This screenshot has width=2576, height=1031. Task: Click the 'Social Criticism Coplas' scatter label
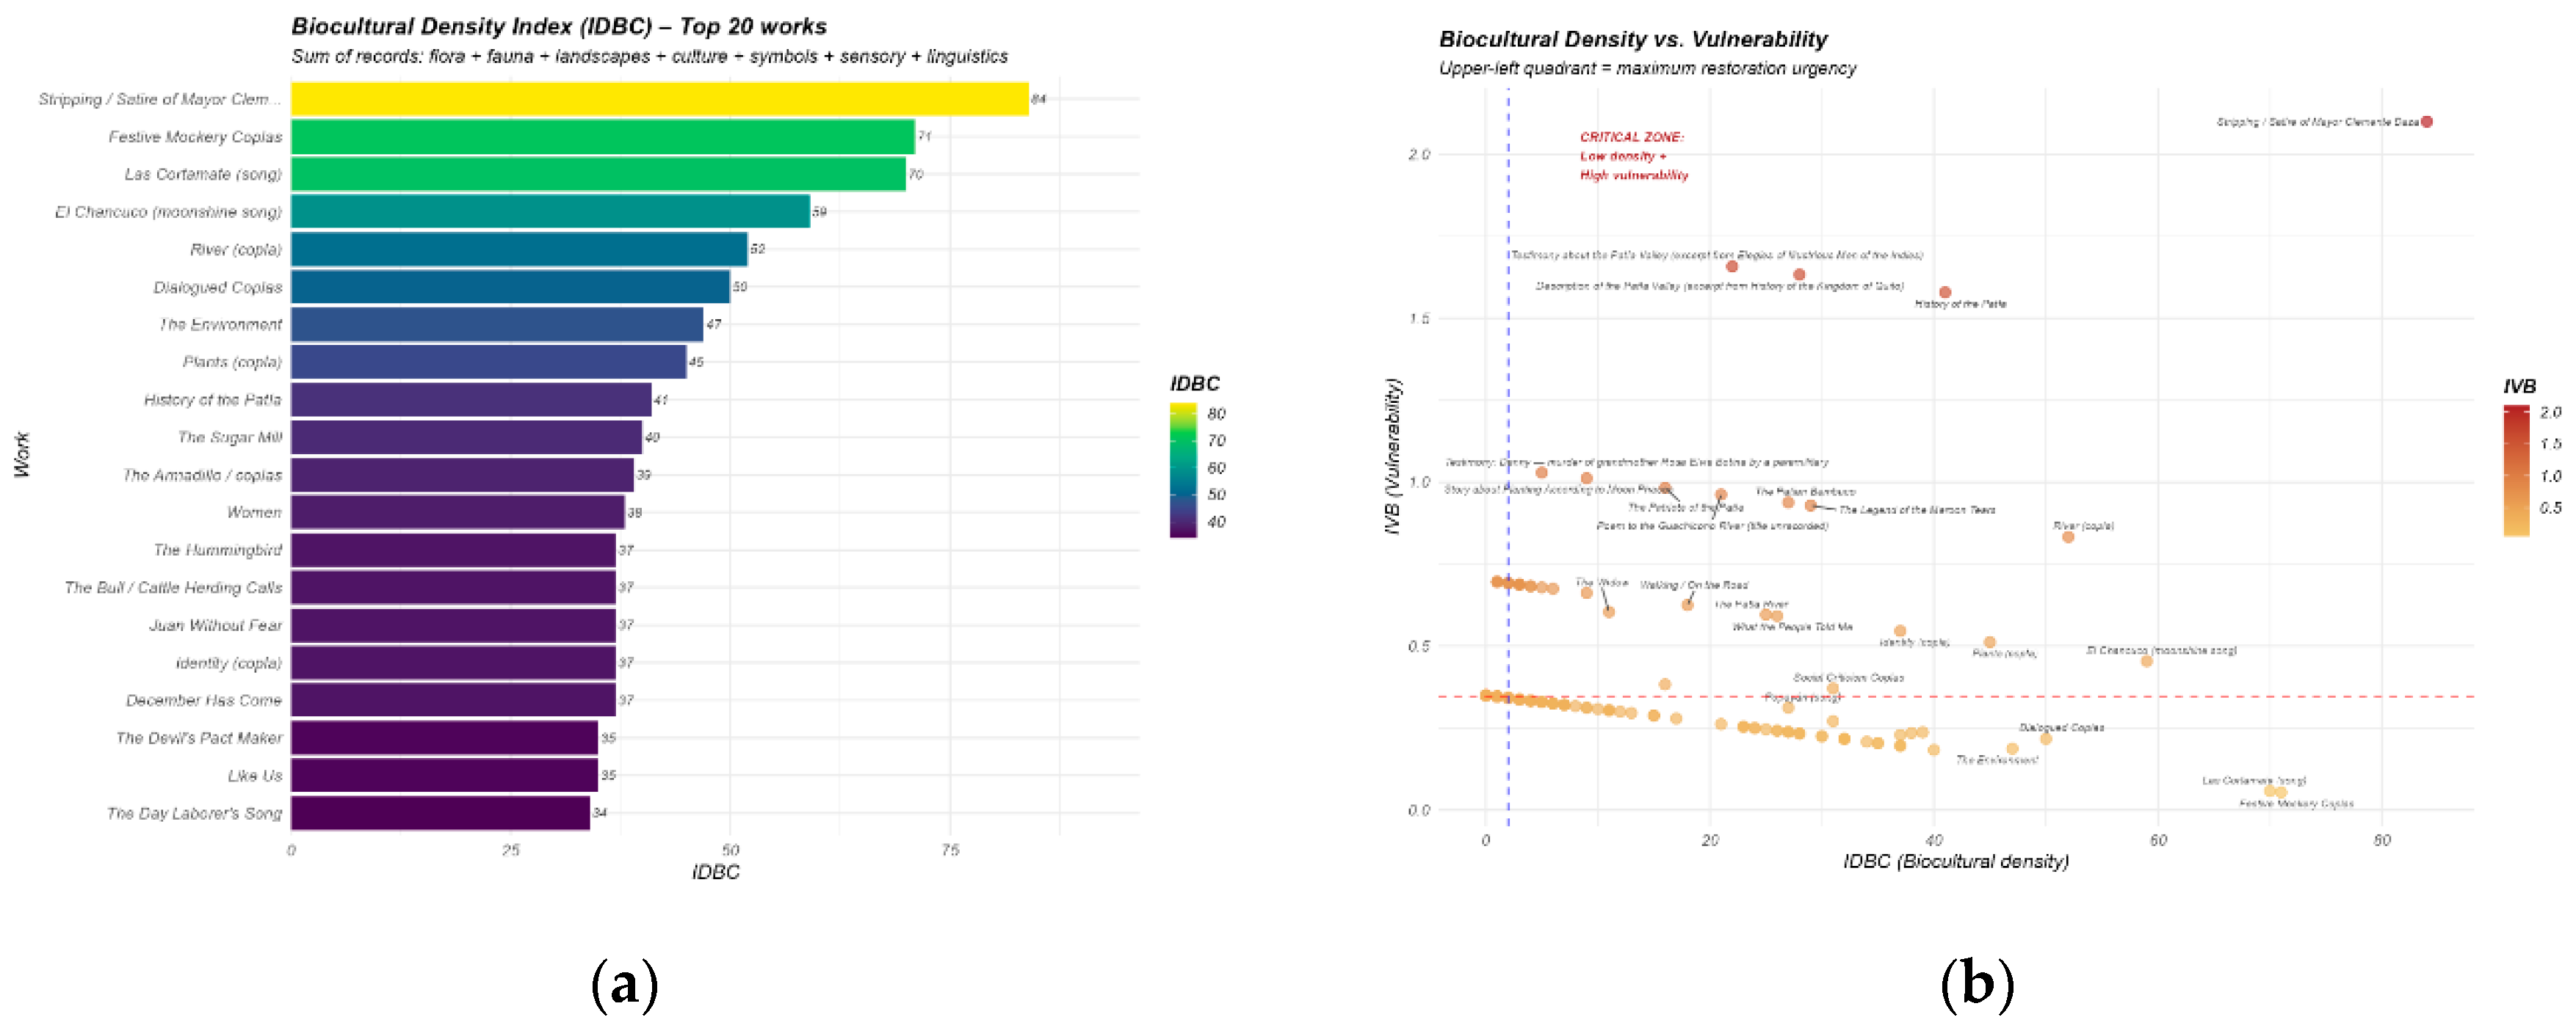[1848, 678]
